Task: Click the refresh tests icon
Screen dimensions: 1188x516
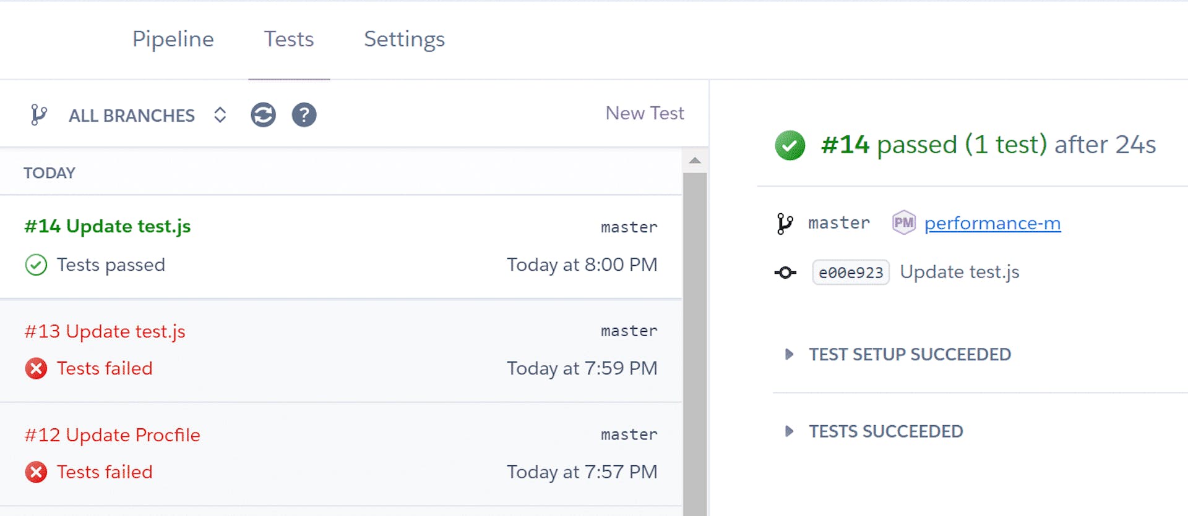Action: click(263, 115)
